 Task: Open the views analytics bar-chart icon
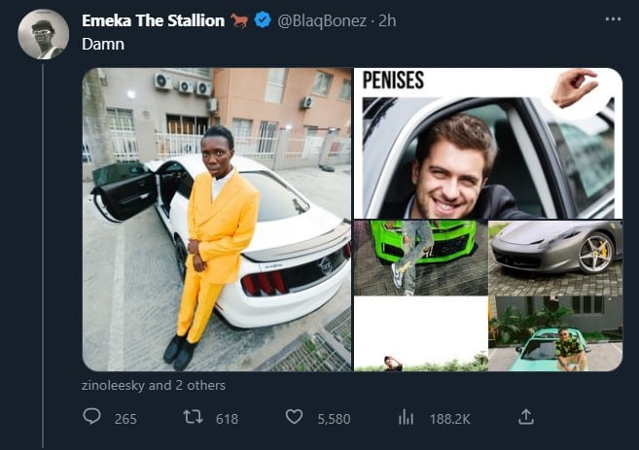pos(406,417)
